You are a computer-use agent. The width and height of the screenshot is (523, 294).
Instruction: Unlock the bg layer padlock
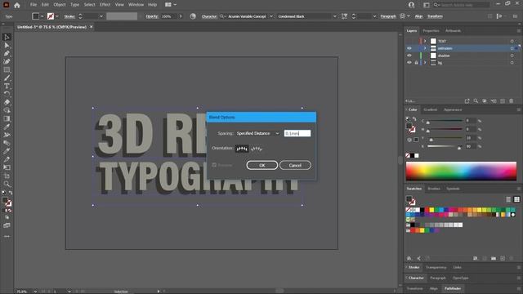(x=416, y=63)
